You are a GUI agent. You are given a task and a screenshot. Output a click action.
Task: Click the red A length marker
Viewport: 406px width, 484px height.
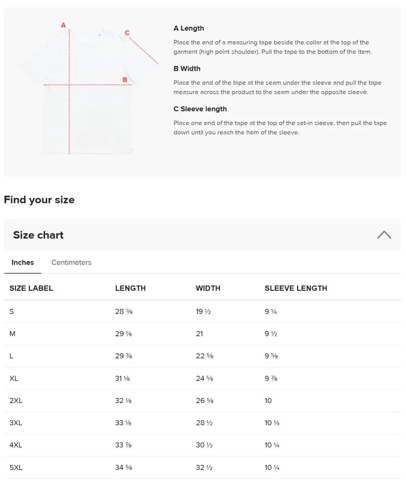(x=63, y=25)
